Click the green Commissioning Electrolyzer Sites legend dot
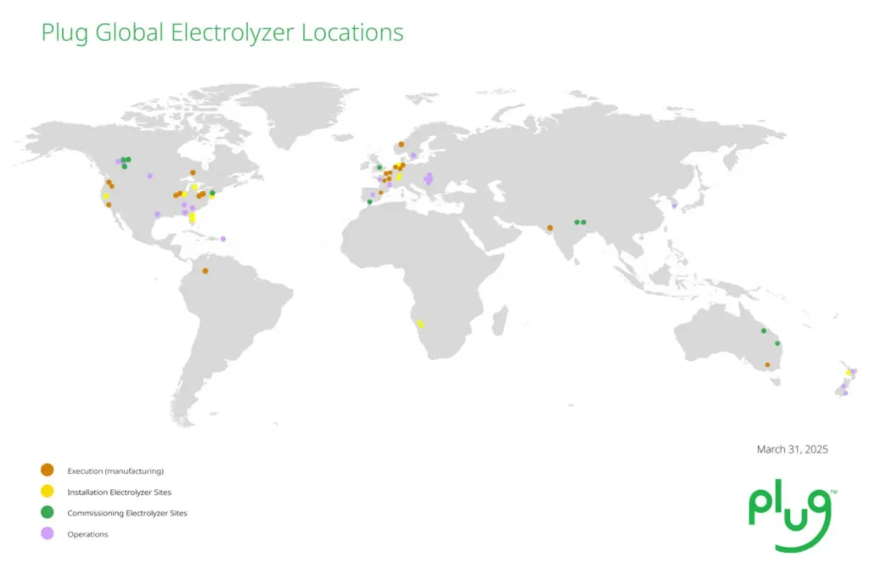This screenshot has height=580, width=869. [x=48, y=513]
